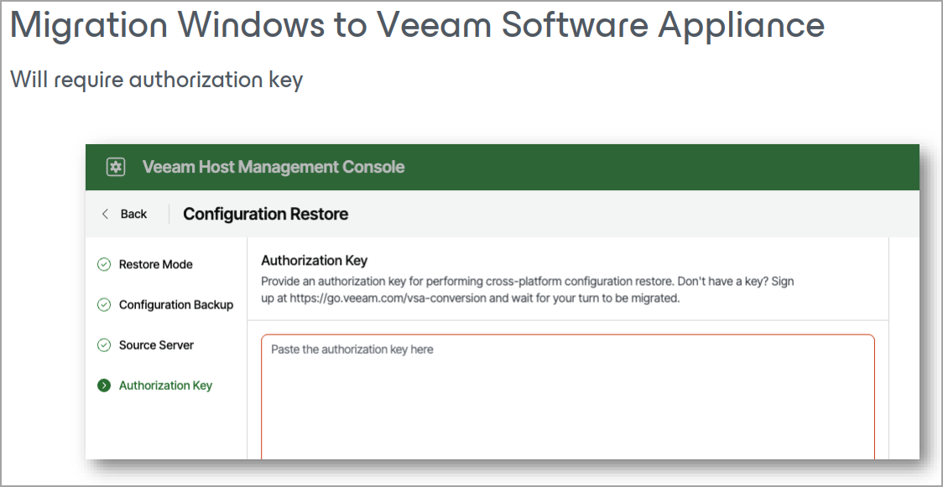Click the Veeam gear logo in header
This screenshot has height=487, width=943.
116,167
